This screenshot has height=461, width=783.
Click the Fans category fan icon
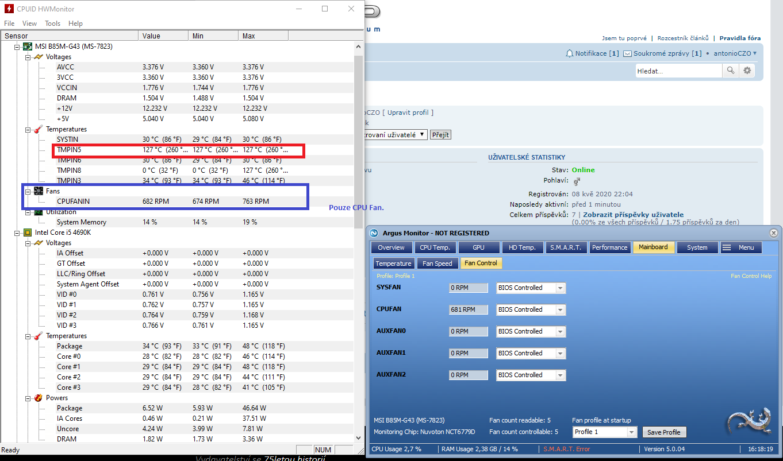click(x=39, y=191)
